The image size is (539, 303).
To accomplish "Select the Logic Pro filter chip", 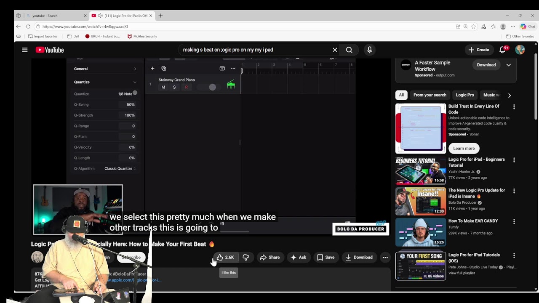I will click(465, 95).
